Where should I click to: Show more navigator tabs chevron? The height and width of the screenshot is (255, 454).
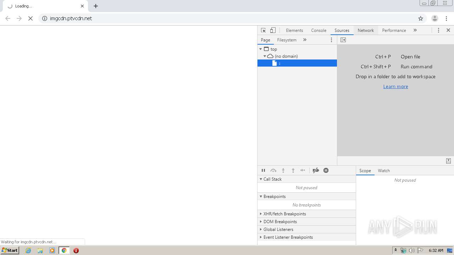(305, 40)
